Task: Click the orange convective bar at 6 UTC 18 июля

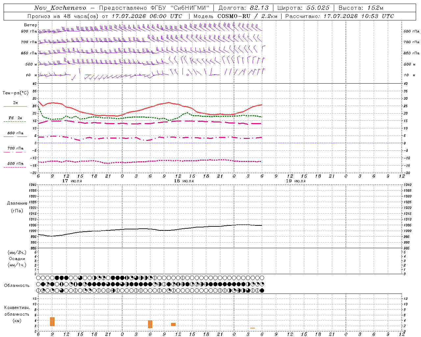Action: (150, 324)
